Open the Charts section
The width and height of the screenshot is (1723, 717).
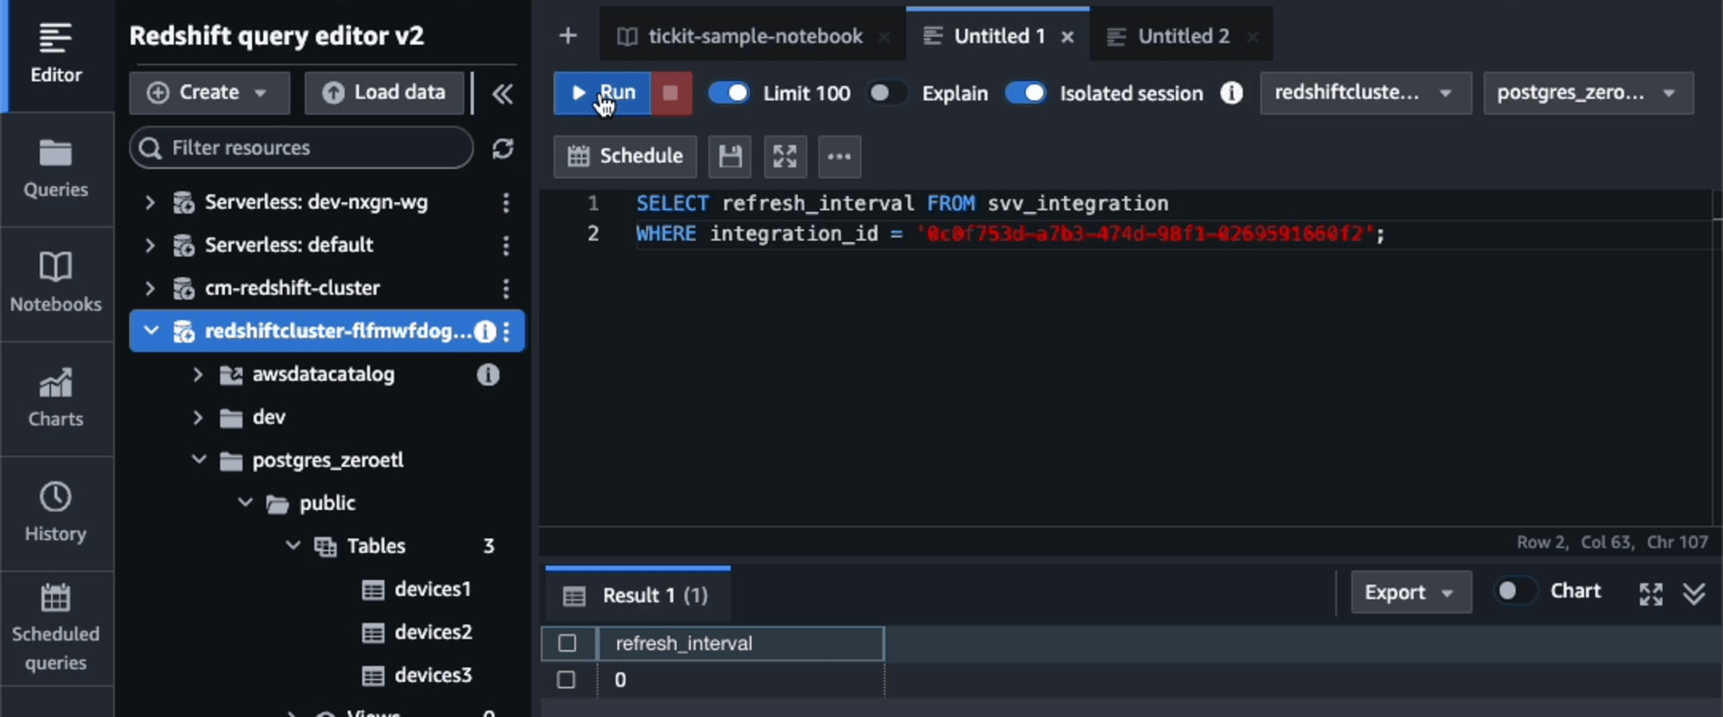tap(56, 399)
